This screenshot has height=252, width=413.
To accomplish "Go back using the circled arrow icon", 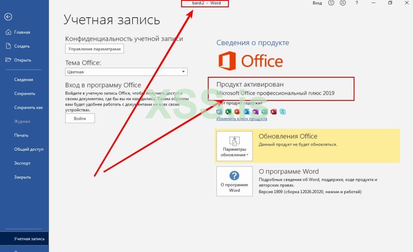I will tap(8, 17).
